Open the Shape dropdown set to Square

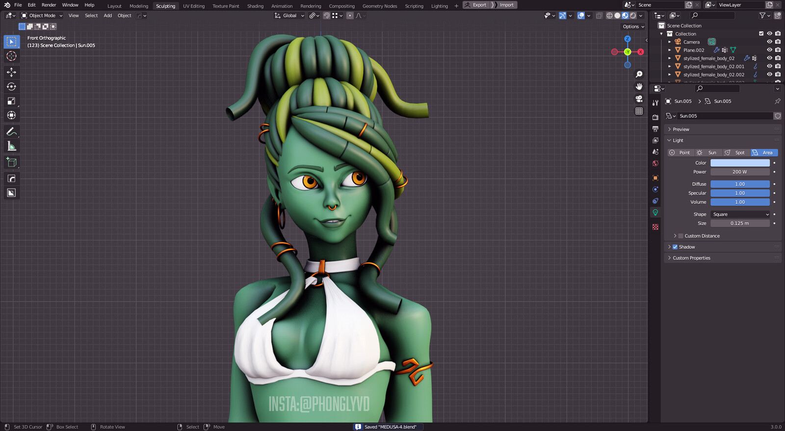(x=740, y=215)
